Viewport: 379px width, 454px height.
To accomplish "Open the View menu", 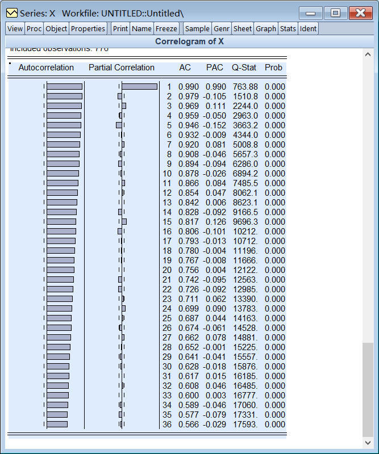I will tap(15, 29).
